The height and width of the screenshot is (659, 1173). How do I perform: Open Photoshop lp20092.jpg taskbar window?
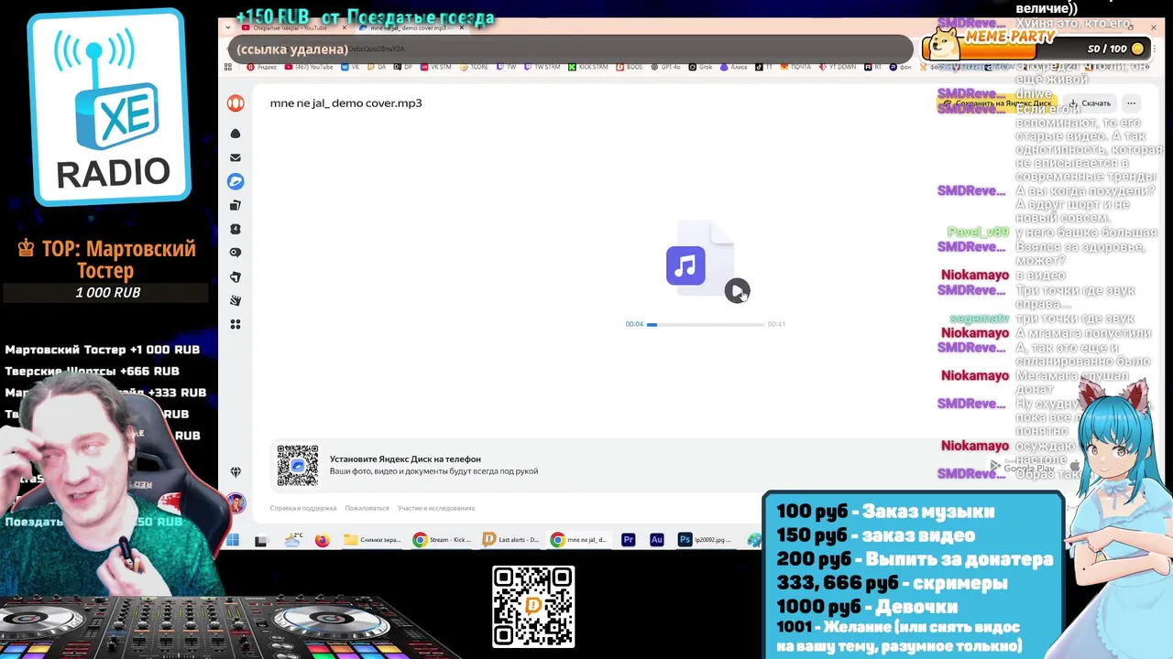[x=706, y=540]
